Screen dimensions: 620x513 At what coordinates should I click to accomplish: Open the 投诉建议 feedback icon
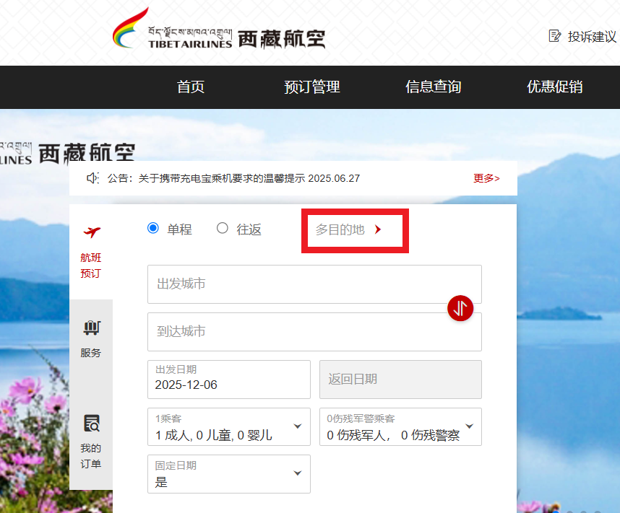tap(554, 35)
